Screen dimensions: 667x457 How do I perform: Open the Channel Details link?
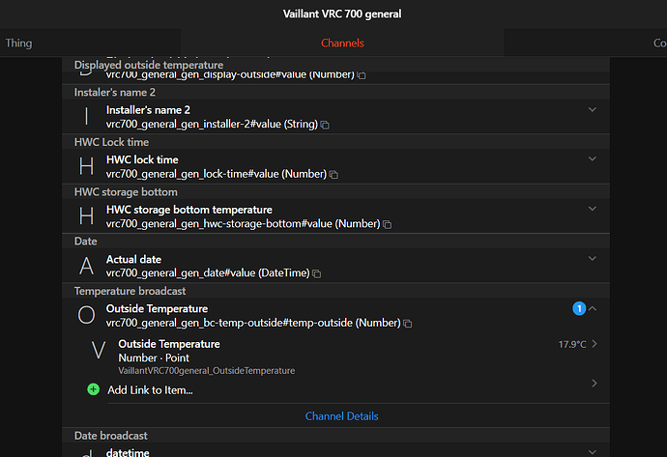pos(341,416)
